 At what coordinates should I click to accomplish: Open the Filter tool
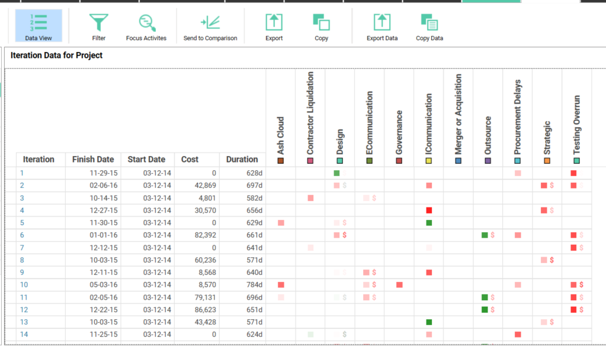pos(99,26)
